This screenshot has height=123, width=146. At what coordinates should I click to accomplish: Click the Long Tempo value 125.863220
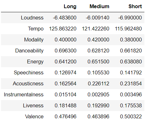pyautogui.click(x=63, y=29)
